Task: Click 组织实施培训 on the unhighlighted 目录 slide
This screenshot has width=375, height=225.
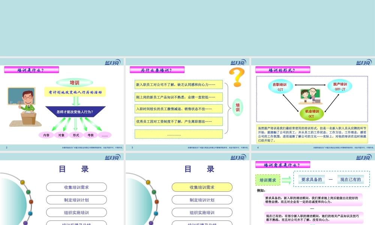Action: coord(76,213)
